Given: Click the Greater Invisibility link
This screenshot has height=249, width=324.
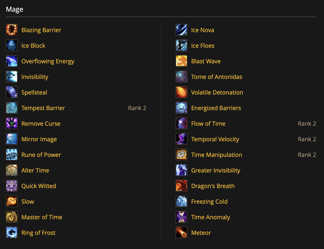Looking at the screenshot, I should [216, 171].
